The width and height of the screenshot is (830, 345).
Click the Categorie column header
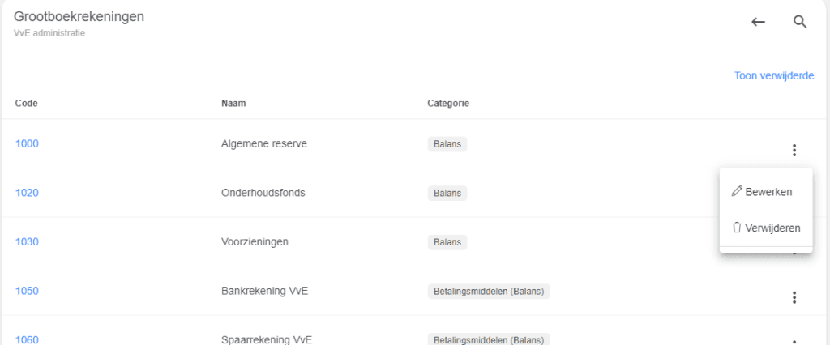point(448,104)
